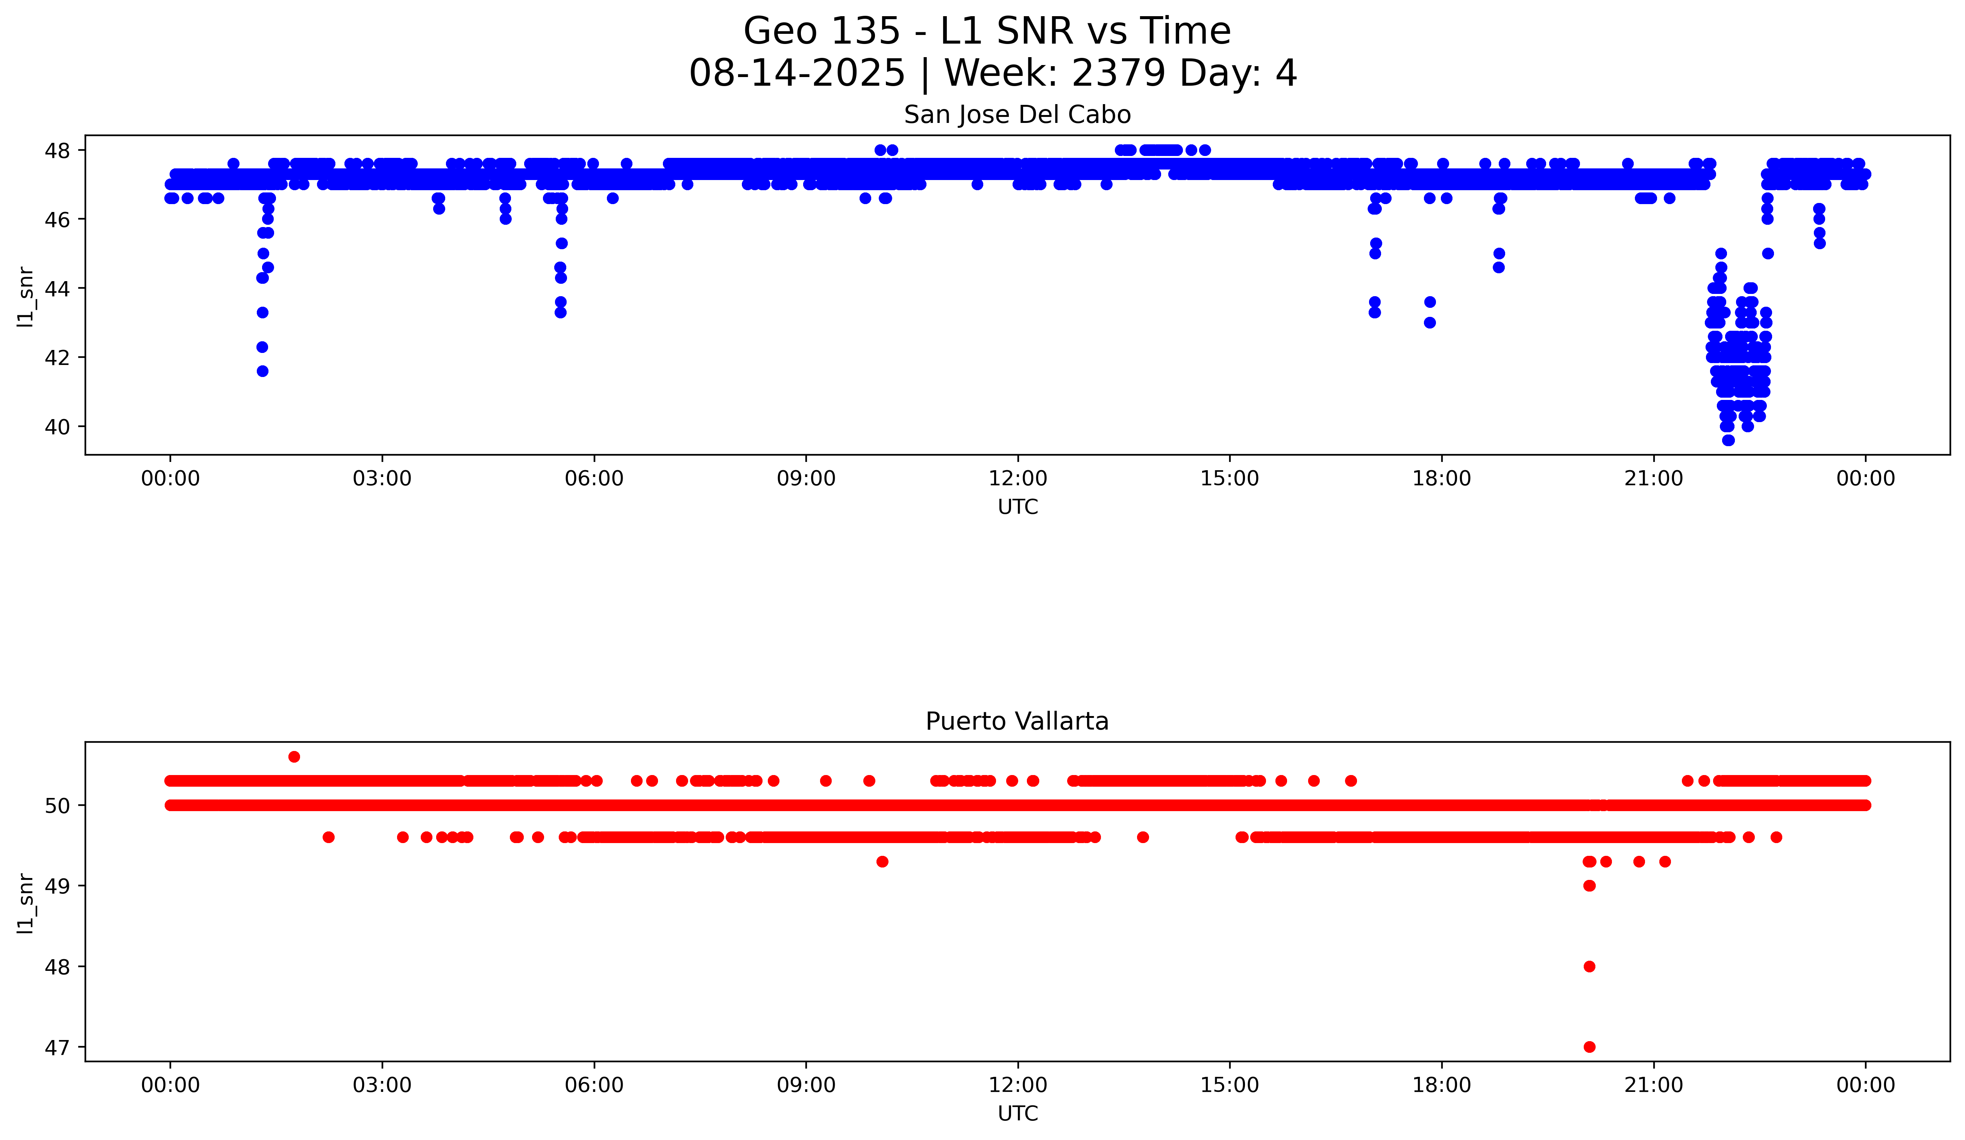The width and height of the screenshot is (1965, 1140).
Task: Click the lowest blue point below 40
Action: (1729, 440)
